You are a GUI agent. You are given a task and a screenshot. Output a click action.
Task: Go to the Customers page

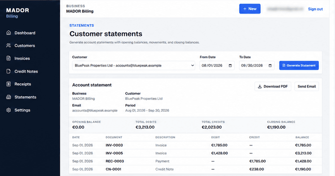coord(24,46)
